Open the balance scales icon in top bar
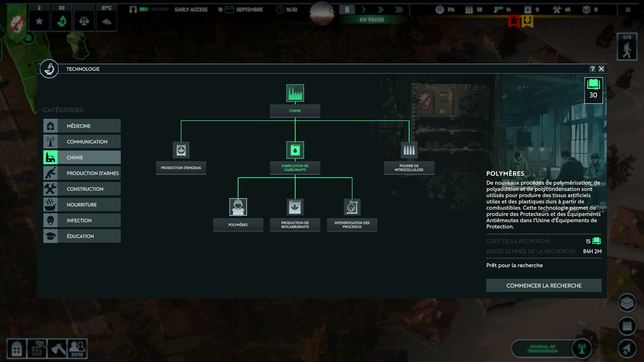 click(84, 21)
